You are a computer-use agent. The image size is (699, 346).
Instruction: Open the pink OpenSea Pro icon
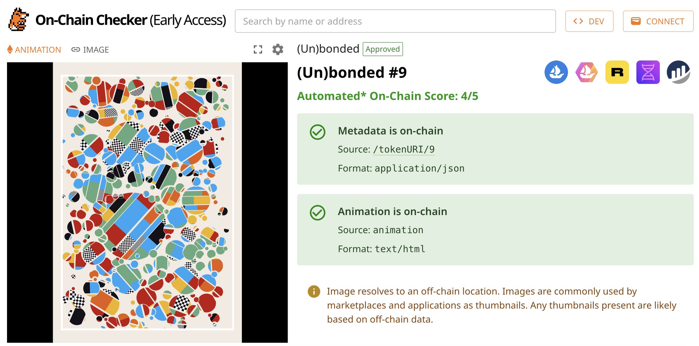pos(586,72)
